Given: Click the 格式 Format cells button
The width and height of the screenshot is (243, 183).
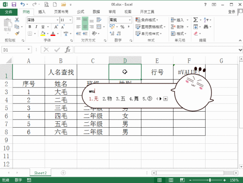Looking at the screenshot, I should click(x=179, y=33).
